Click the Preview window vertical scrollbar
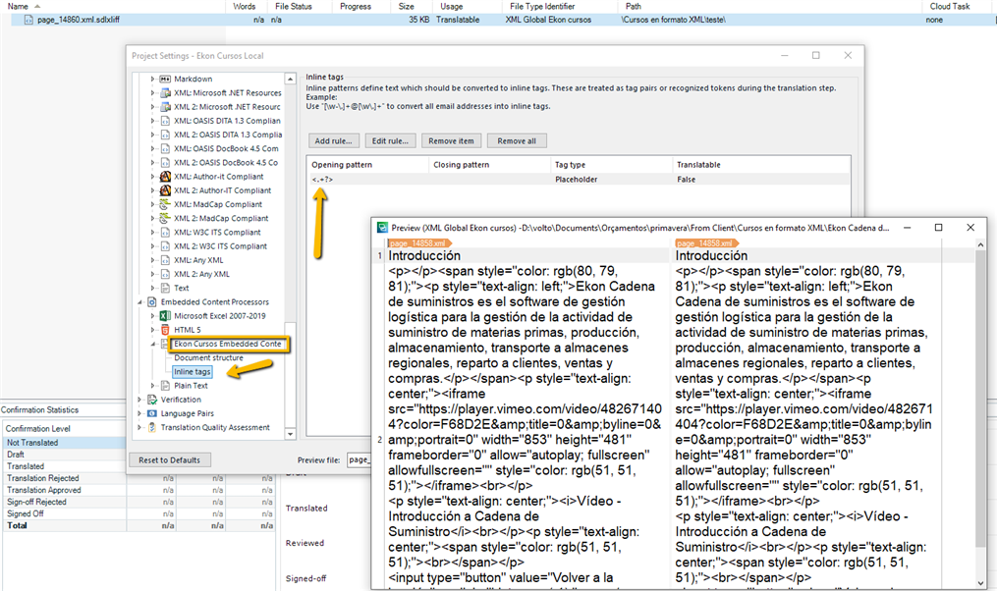Screen dimensions: 997x591 click(x=979, y=393)
